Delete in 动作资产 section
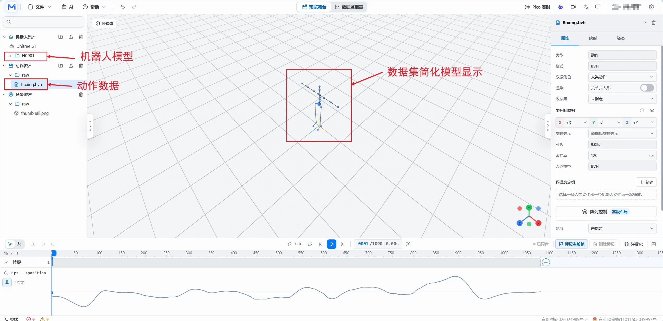The width and height of the screenshot is (663, 321). pyautogui.click(x=81, y=66)
